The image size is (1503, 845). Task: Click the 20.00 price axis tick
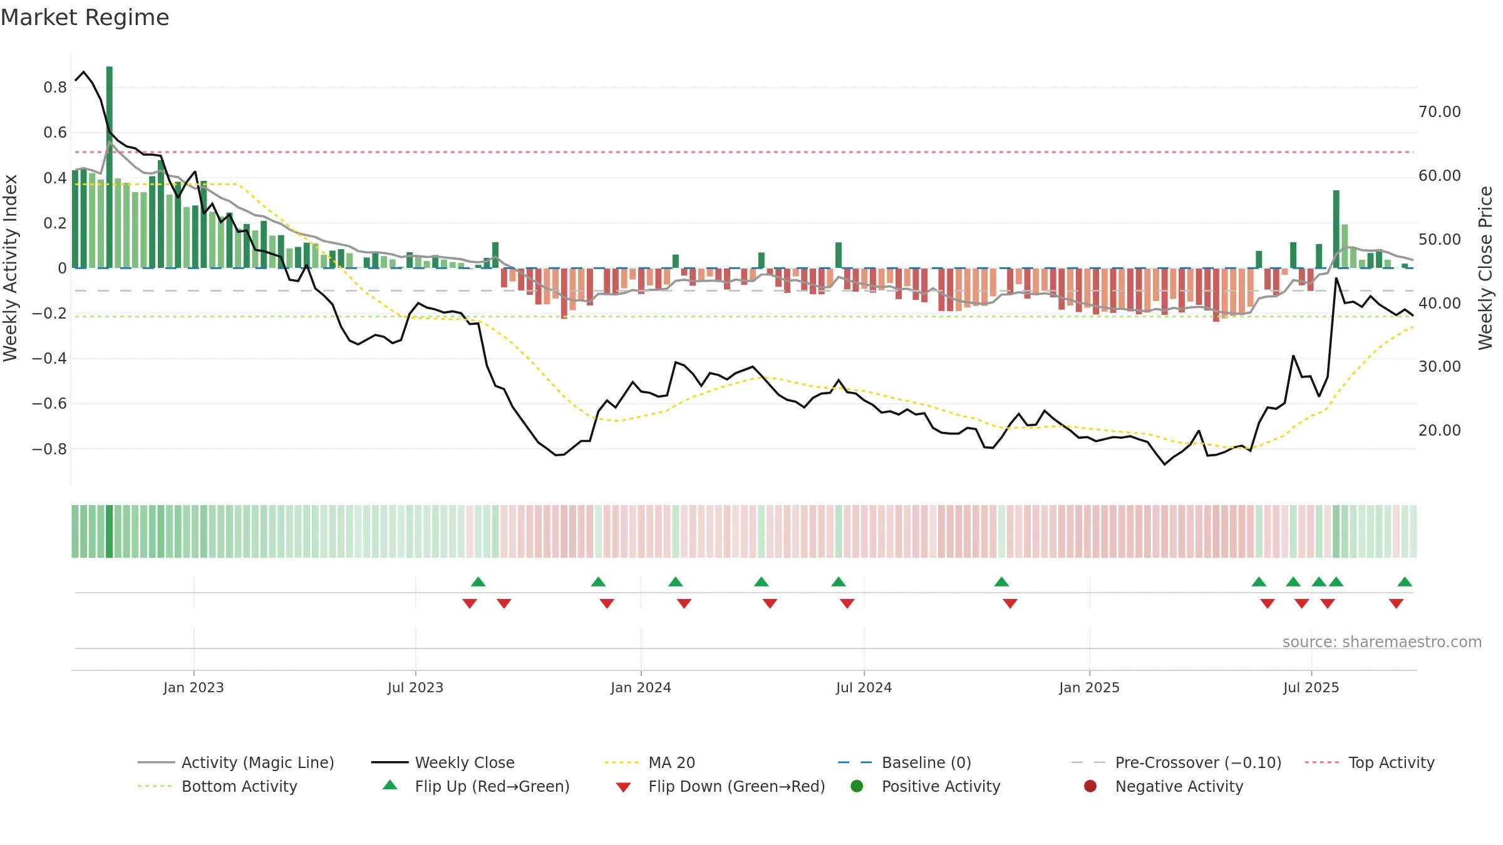pos(1440,431)
